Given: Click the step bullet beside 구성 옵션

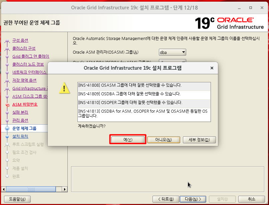Looking at the screenshot, I should point(7,41).
